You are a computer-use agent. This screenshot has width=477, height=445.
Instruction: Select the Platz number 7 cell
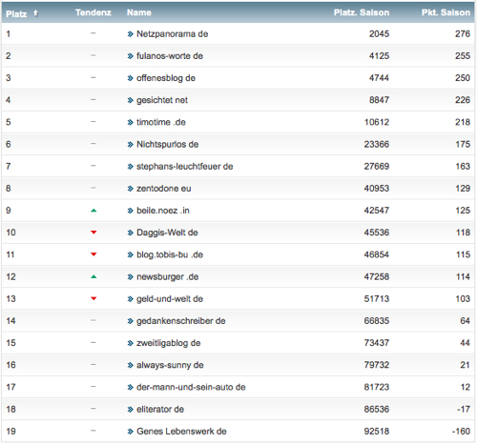[9, 167]
